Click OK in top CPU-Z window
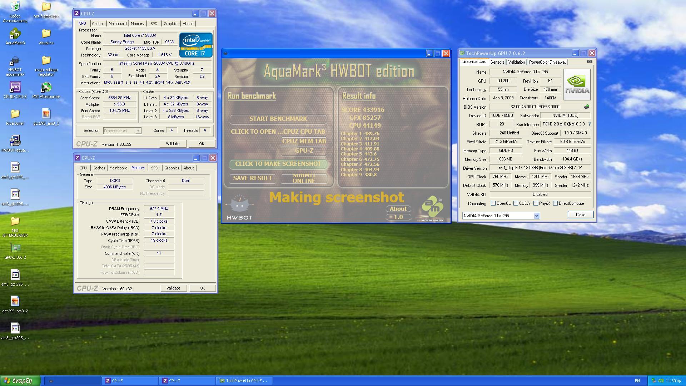The image size is (686, 386). pyautogui.click(x=202, y=144)
